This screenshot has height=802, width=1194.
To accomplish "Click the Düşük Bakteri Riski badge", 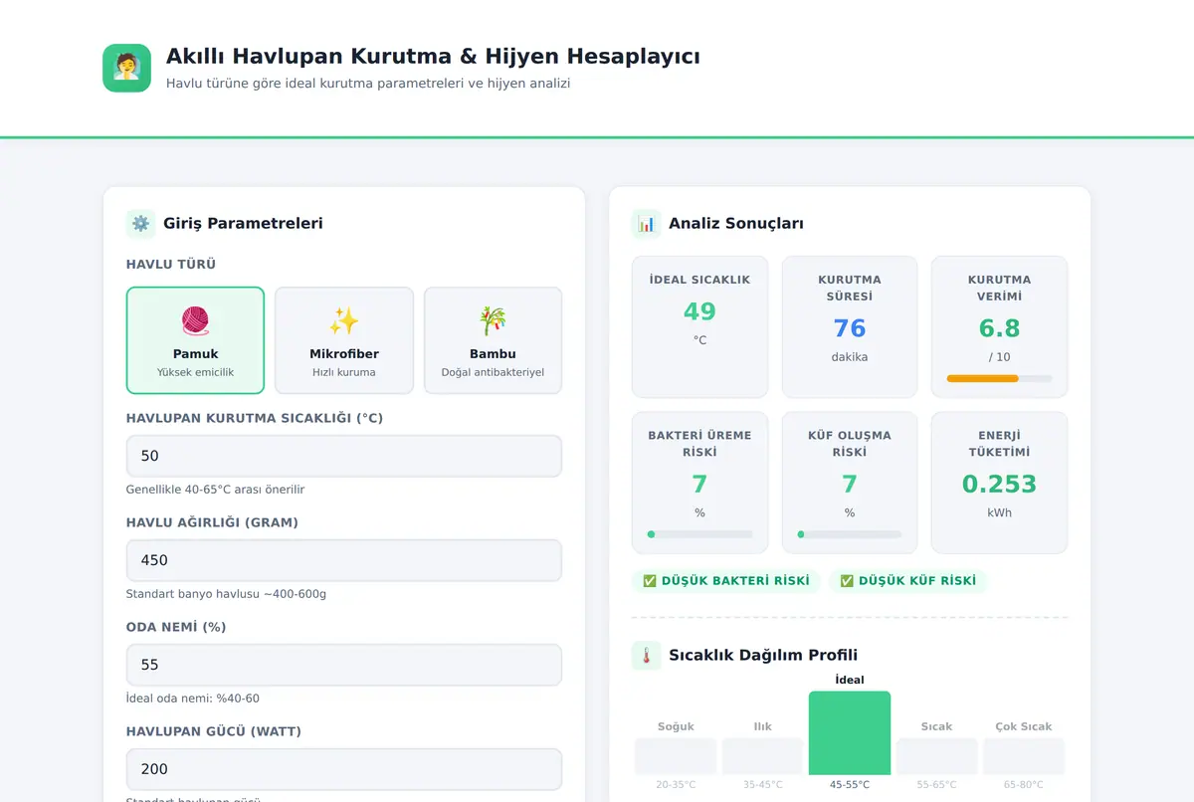I will [726, 581].
